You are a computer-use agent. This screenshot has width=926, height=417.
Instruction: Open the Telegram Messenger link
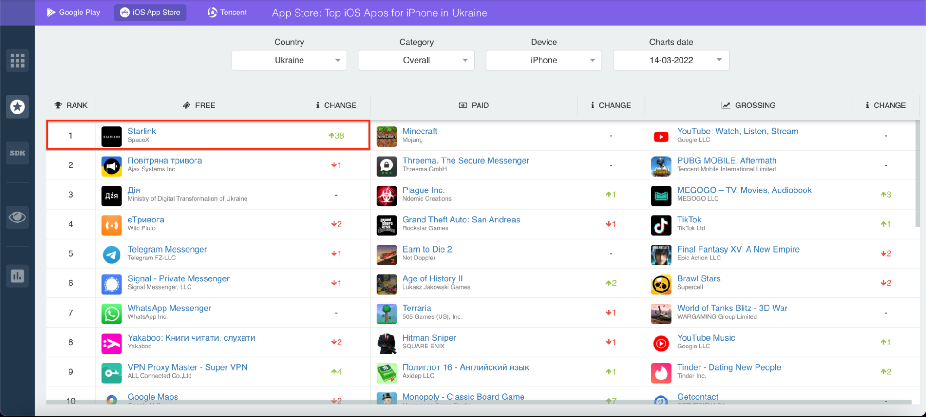tap(167, 249)
